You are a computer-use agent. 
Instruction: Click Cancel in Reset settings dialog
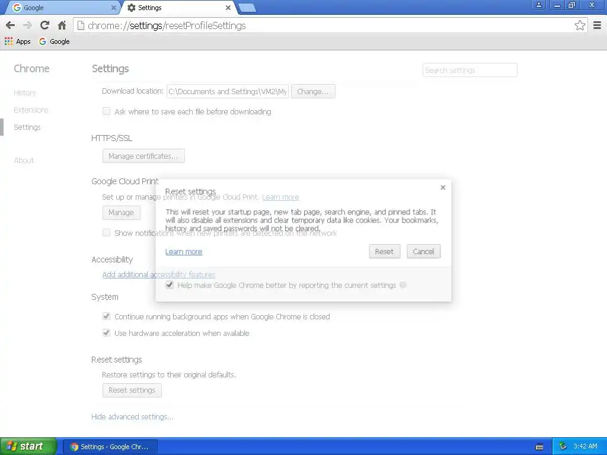[423, 251]
